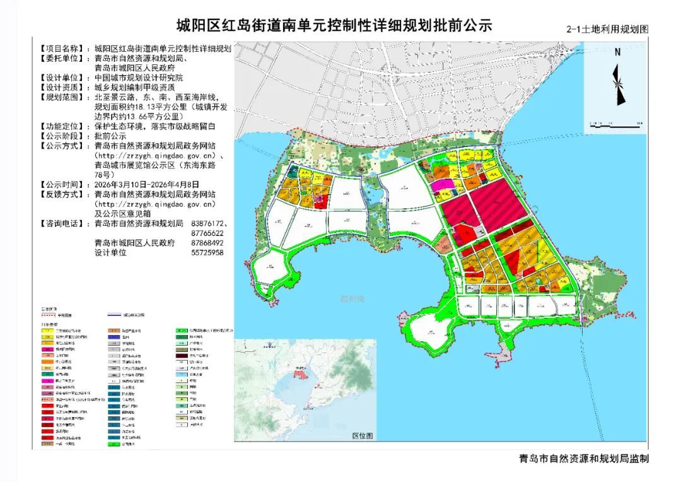Click 及公示区意见箱 text
Screen dimensions: 681x482
[x=122, y=214]
